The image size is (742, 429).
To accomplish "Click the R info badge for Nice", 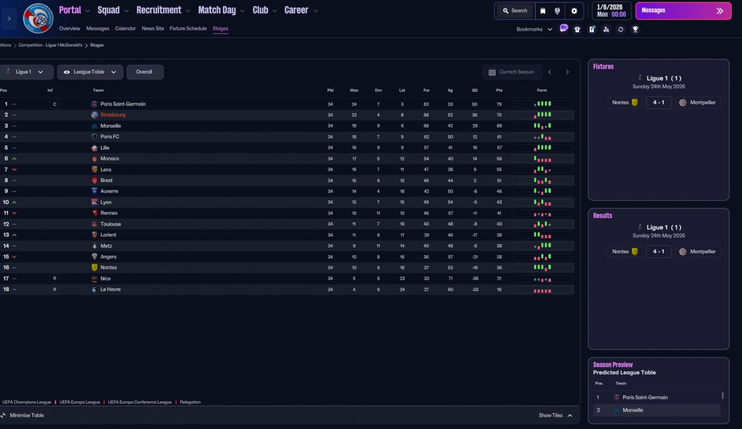I will pyautogui.click(x=54, y=279).
